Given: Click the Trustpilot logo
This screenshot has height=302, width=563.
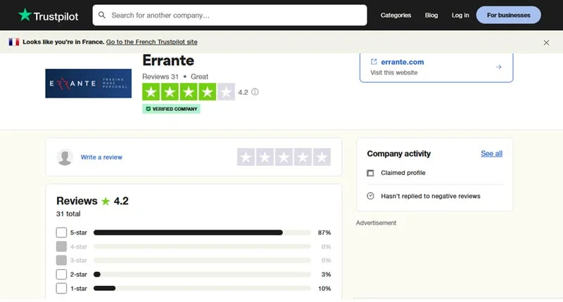Looking at the screenshot, I should point(48,15).
